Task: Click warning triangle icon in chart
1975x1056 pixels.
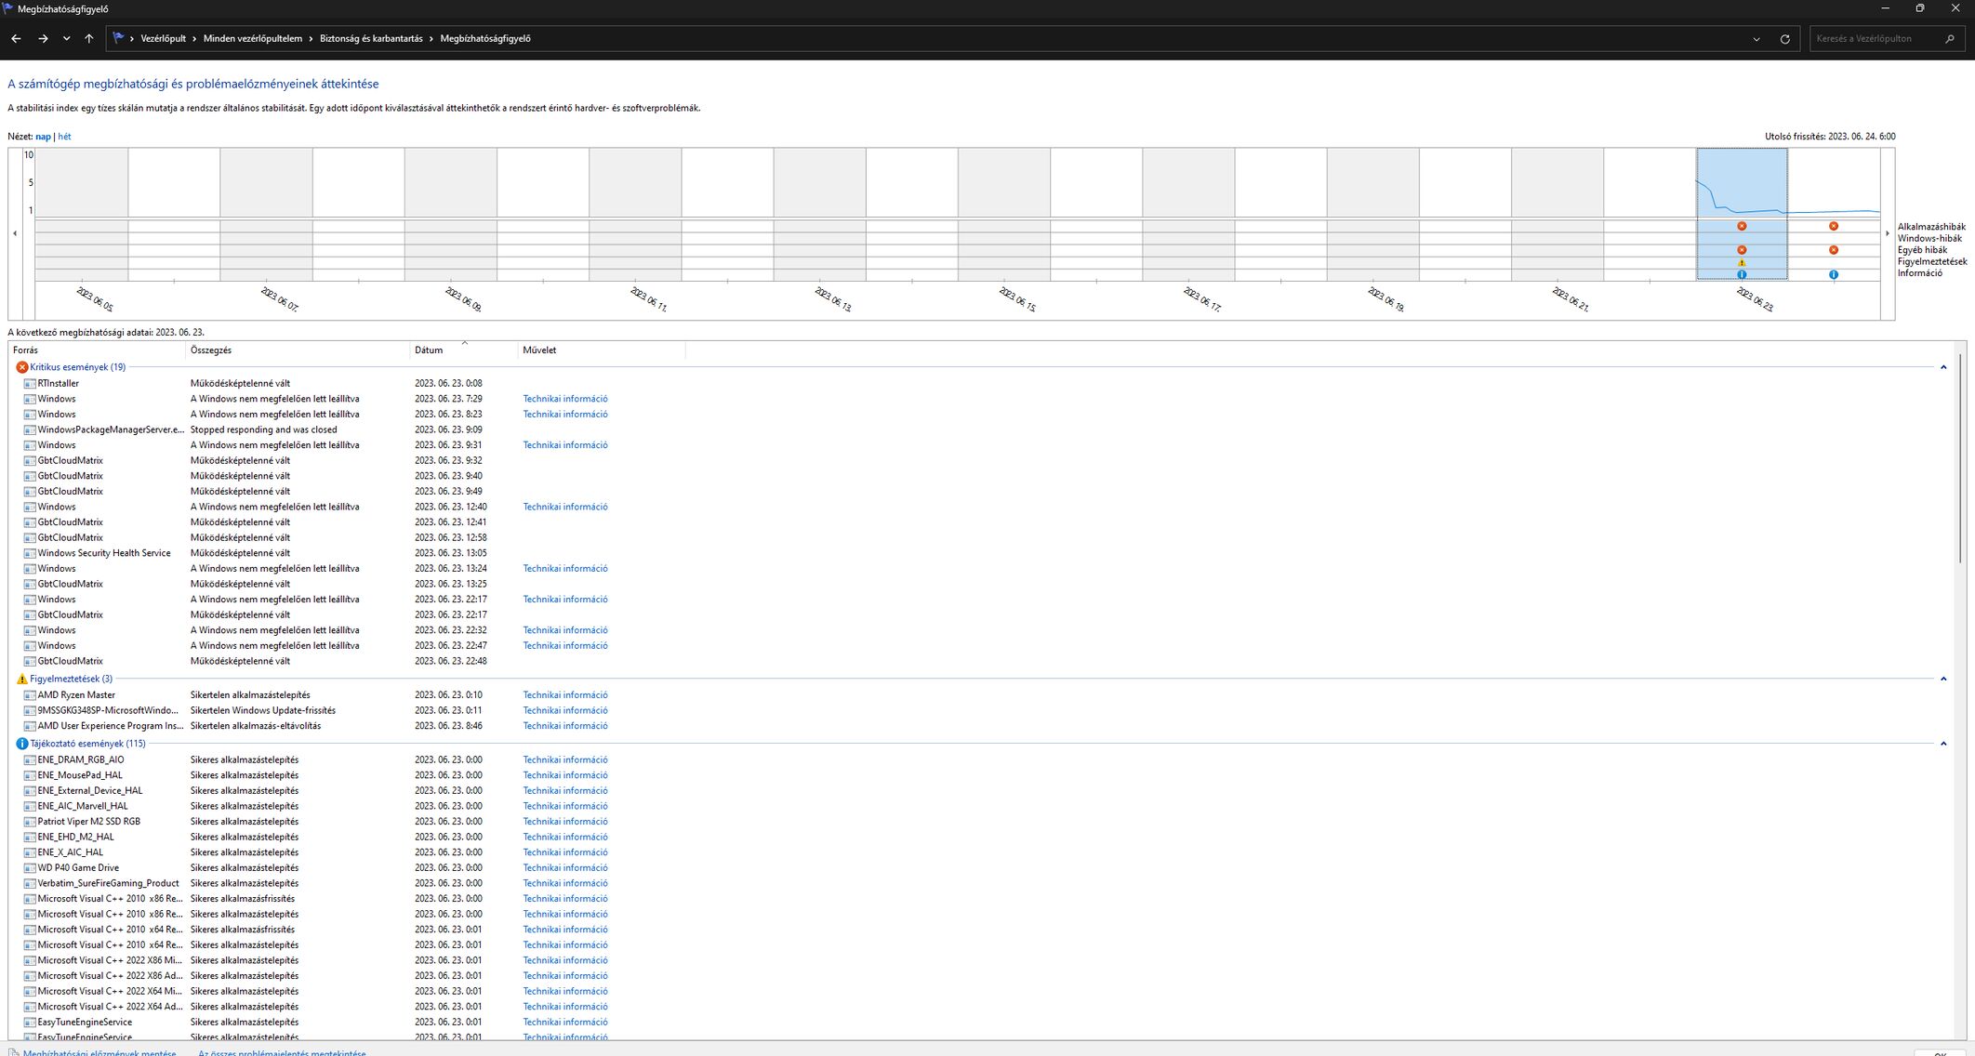Action: click(x=1742, y=262)
